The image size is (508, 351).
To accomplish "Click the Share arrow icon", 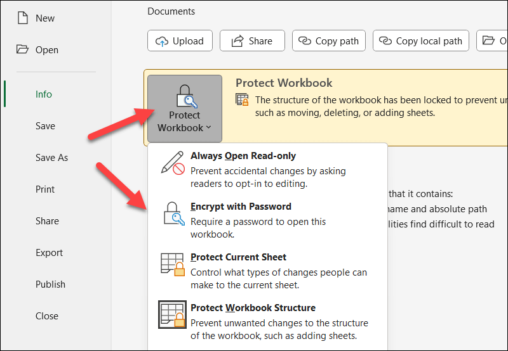I will (237, 41).
